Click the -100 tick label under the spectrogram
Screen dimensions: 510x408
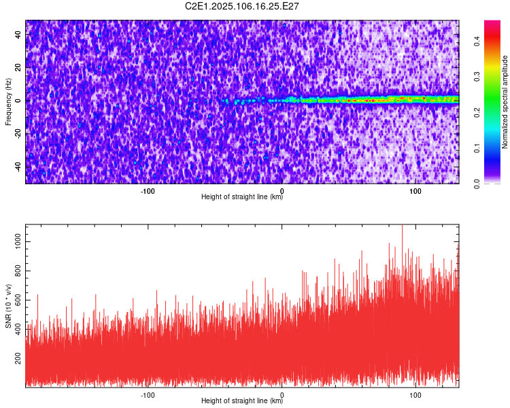[x=148, y=191]
